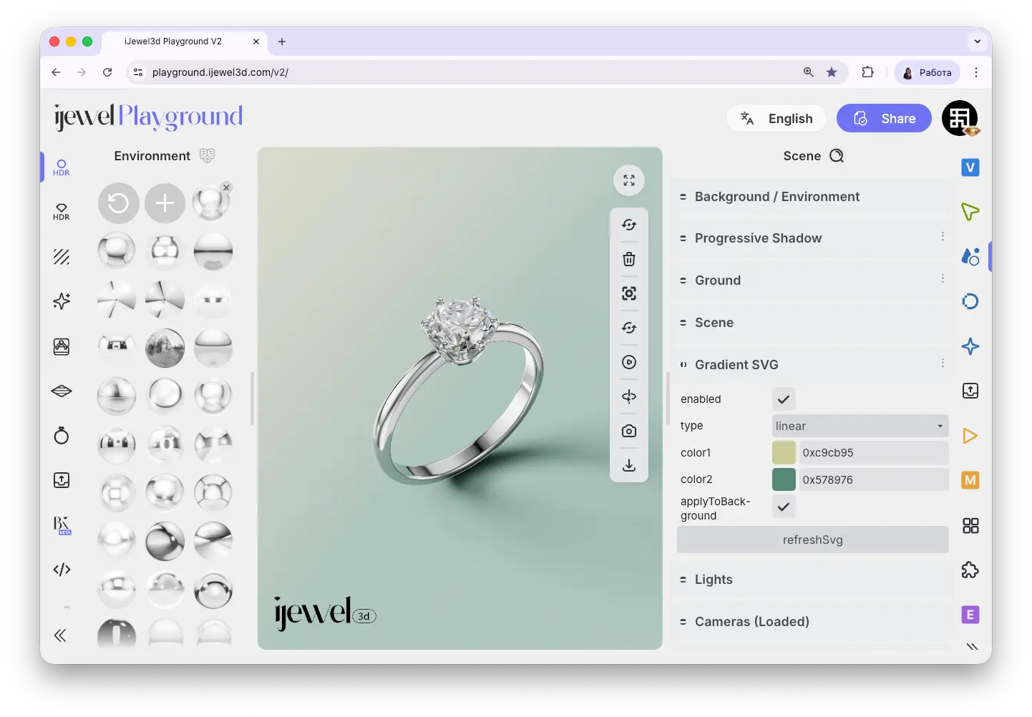
Task: Click the Share button
Action: coord(884,118)
